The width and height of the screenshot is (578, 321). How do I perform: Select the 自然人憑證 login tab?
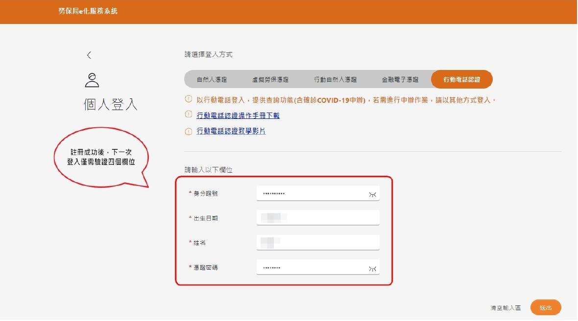coord(212,79)
